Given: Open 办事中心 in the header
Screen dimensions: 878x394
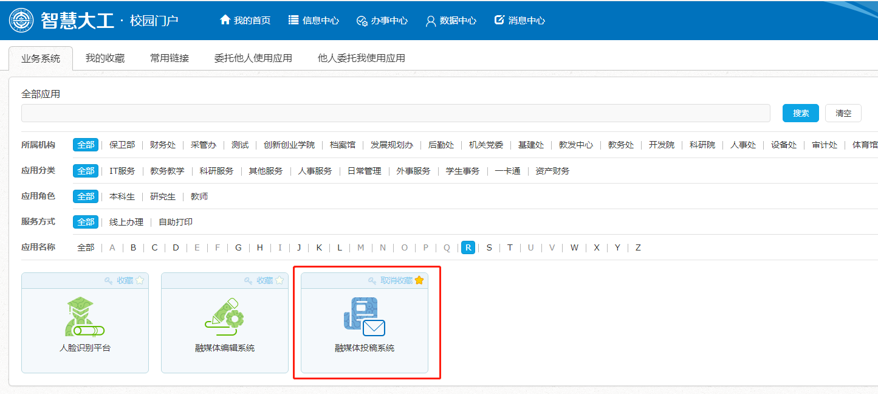Looking at the screenshot, I should click(x=382, y=20).
